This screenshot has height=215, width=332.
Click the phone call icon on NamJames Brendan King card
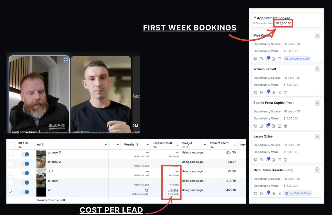[x=255, y=193]
